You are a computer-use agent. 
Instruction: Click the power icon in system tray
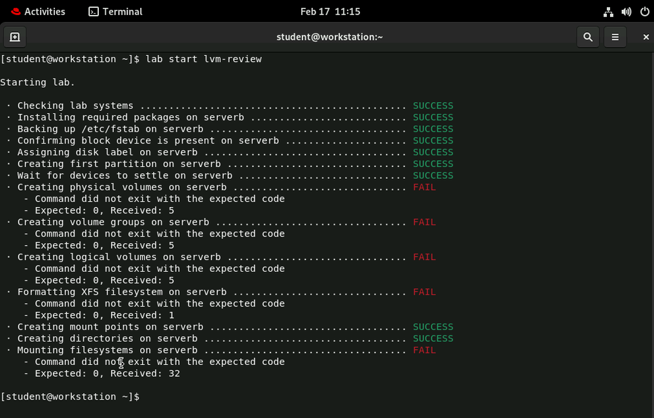[644, 12]
